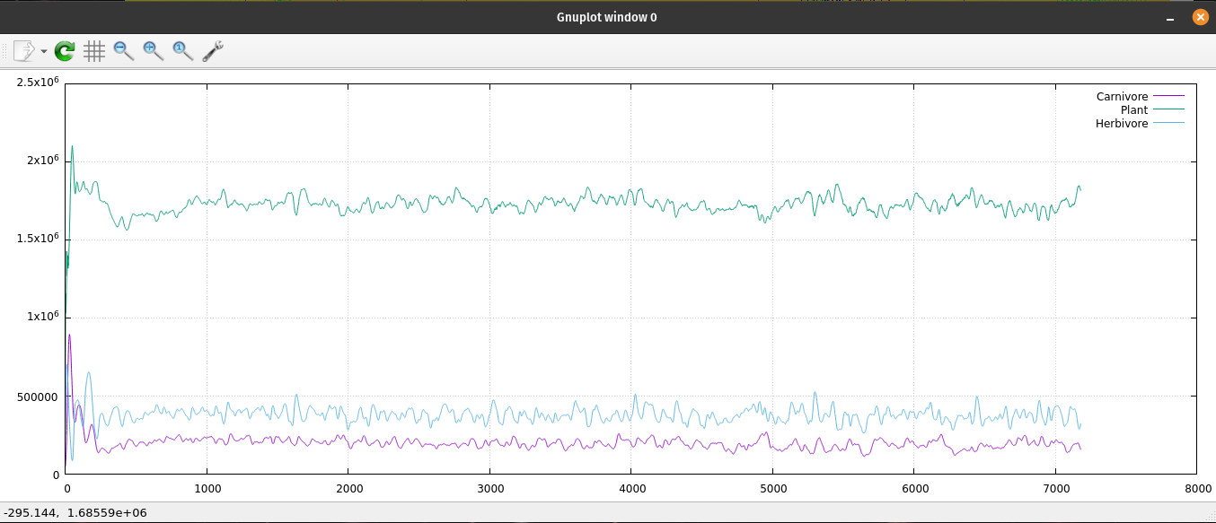Click the 2.5x10^6 label on the y-axis

click(38, 83)
